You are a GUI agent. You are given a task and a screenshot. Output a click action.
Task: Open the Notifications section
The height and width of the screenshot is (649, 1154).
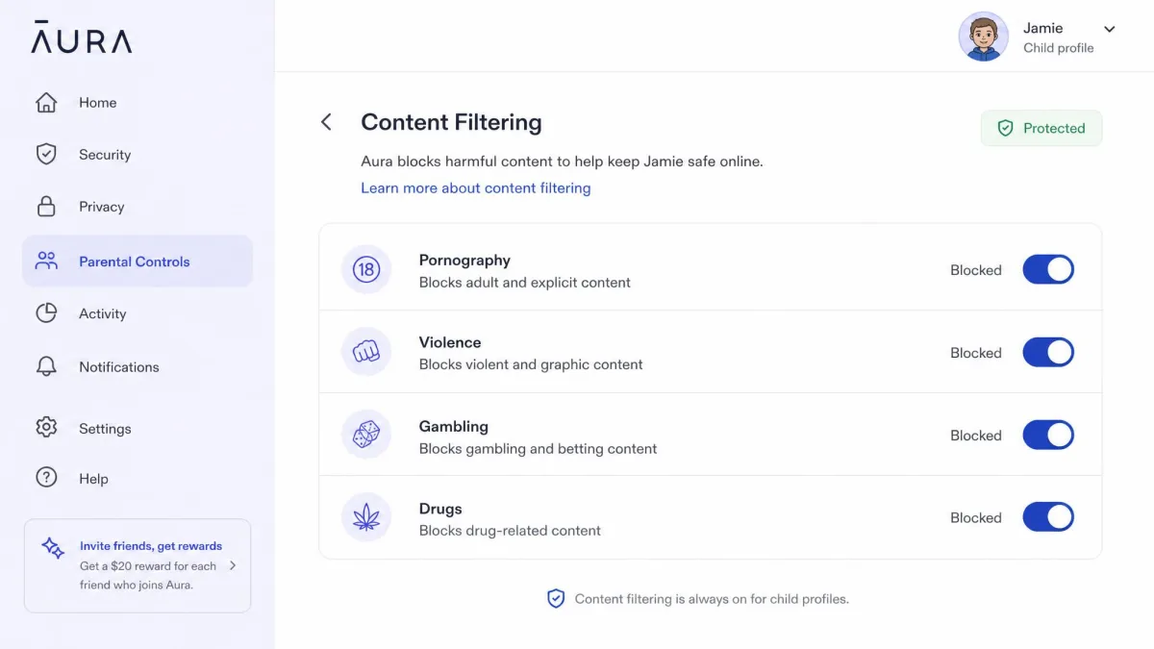tap(138, 366)
